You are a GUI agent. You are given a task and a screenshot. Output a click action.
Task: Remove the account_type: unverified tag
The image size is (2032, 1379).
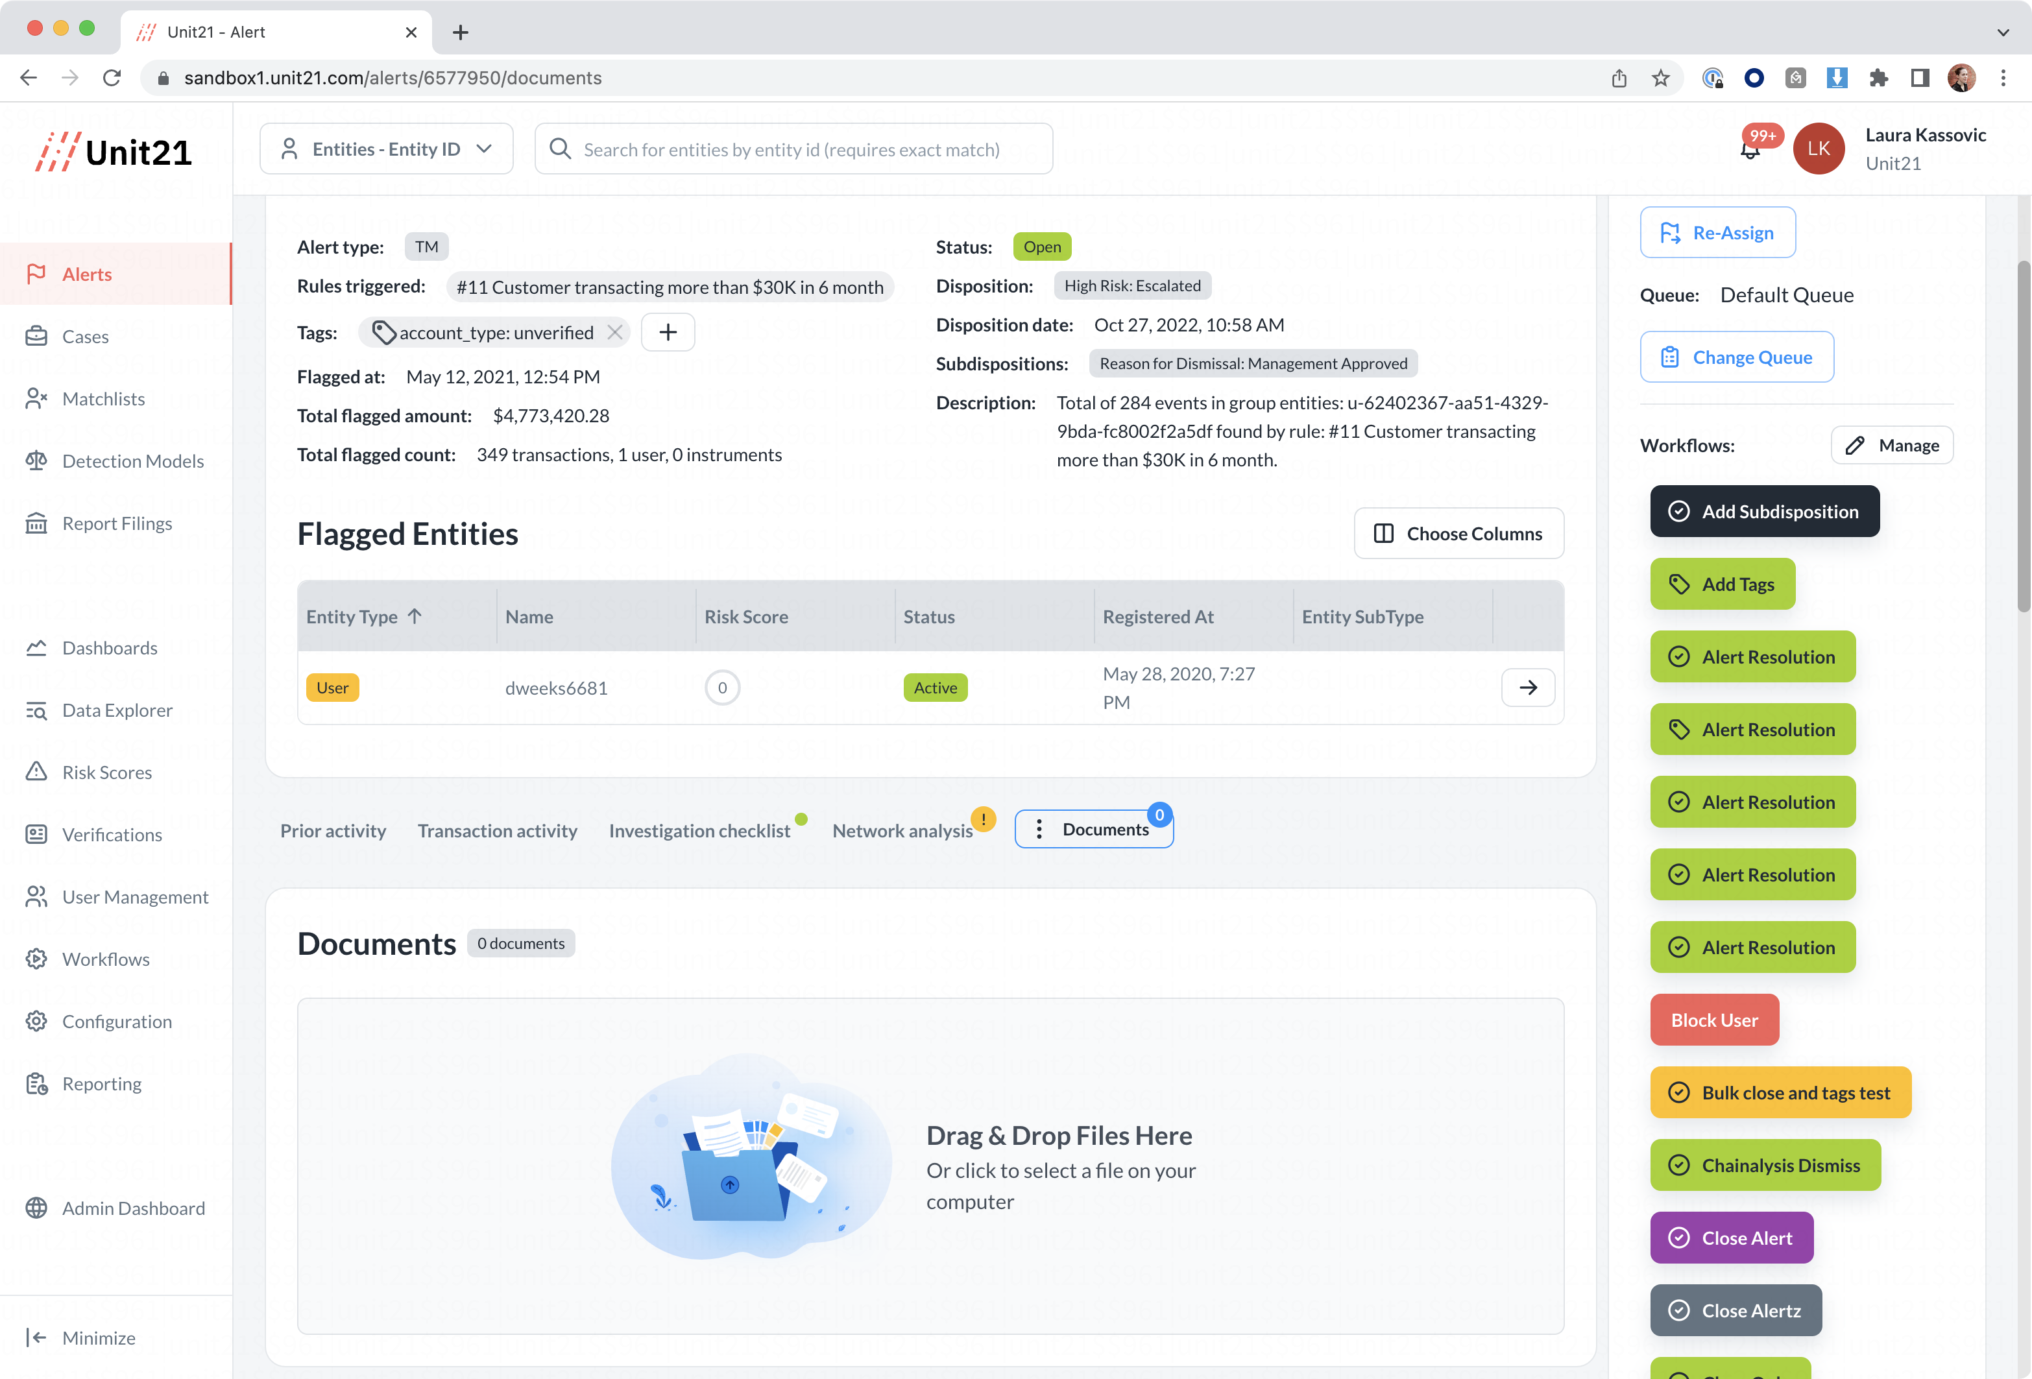pos(614,332)
